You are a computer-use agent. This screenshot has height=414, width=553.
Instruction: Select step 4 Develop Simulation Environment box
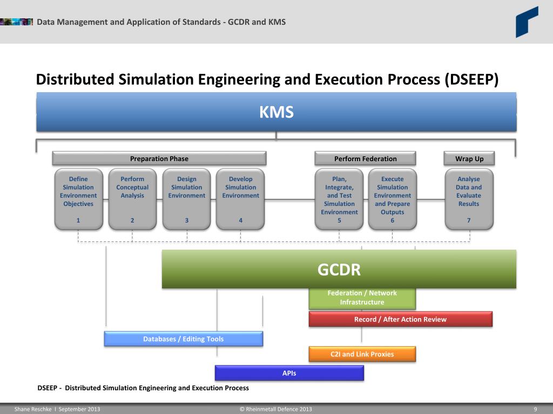pos(240,199)
